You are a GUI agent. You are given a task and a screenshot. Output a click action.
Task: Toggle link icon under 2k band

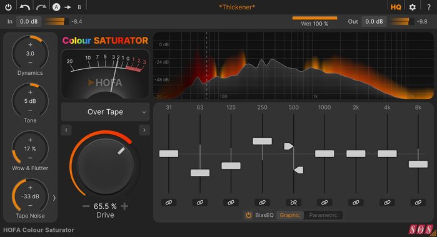pyautogui.click(x=356, y=203)
